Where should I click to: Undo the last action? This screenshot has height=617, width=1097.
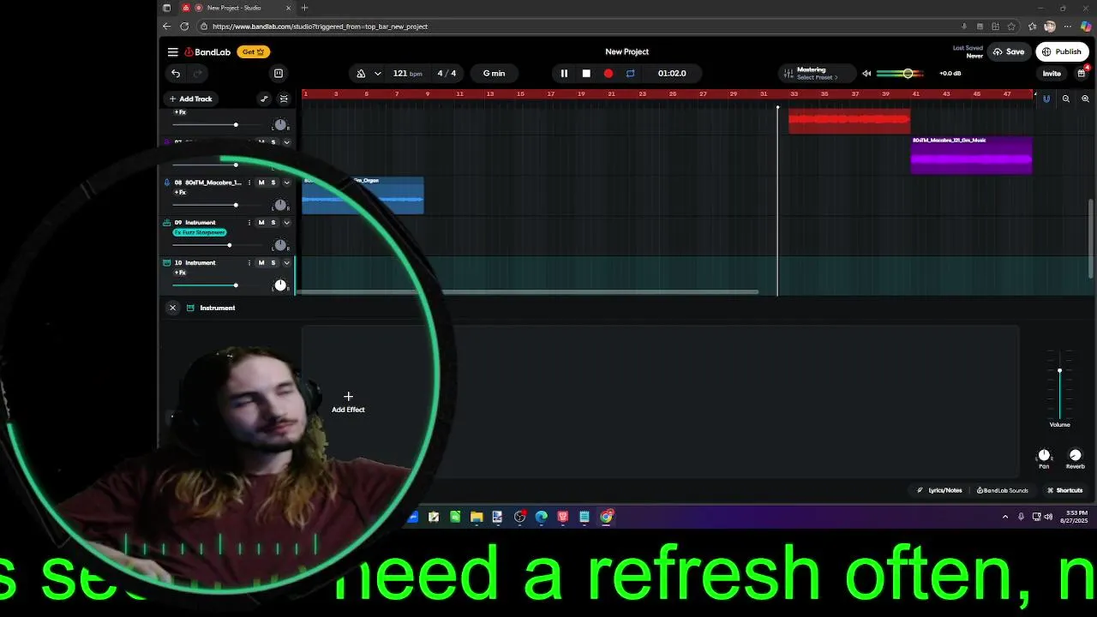point(176,74)
